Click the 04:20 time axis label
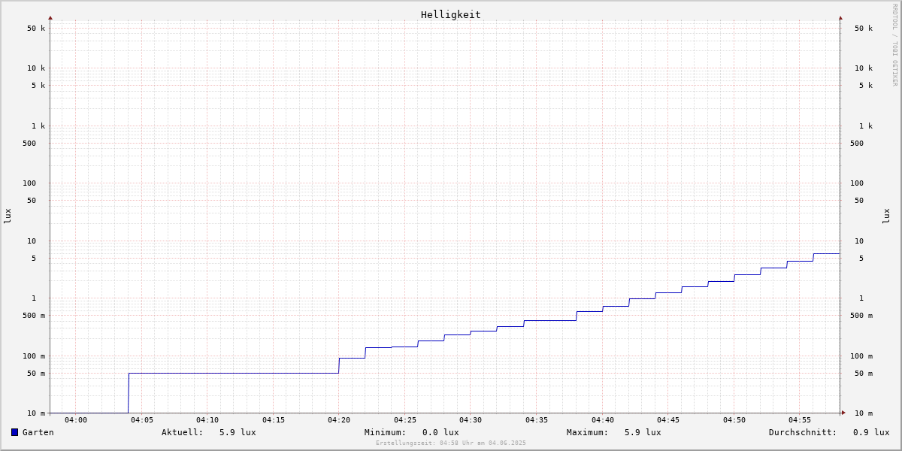Screen dimensions: 902x451 (339, 420)
